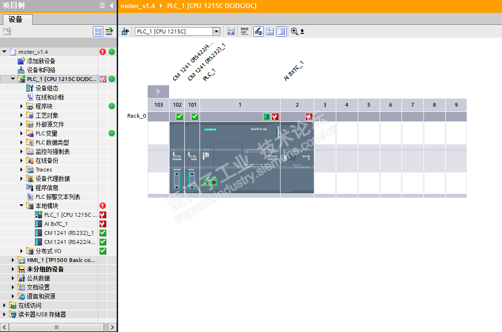
Task: Expand the 外部源文件 folder
Action: click(21, 124)
